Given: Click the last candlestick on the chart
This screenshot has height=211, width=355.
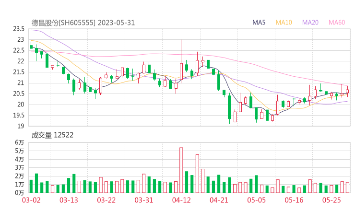Looking at the screenshot, I should click(x=347, y=91).
